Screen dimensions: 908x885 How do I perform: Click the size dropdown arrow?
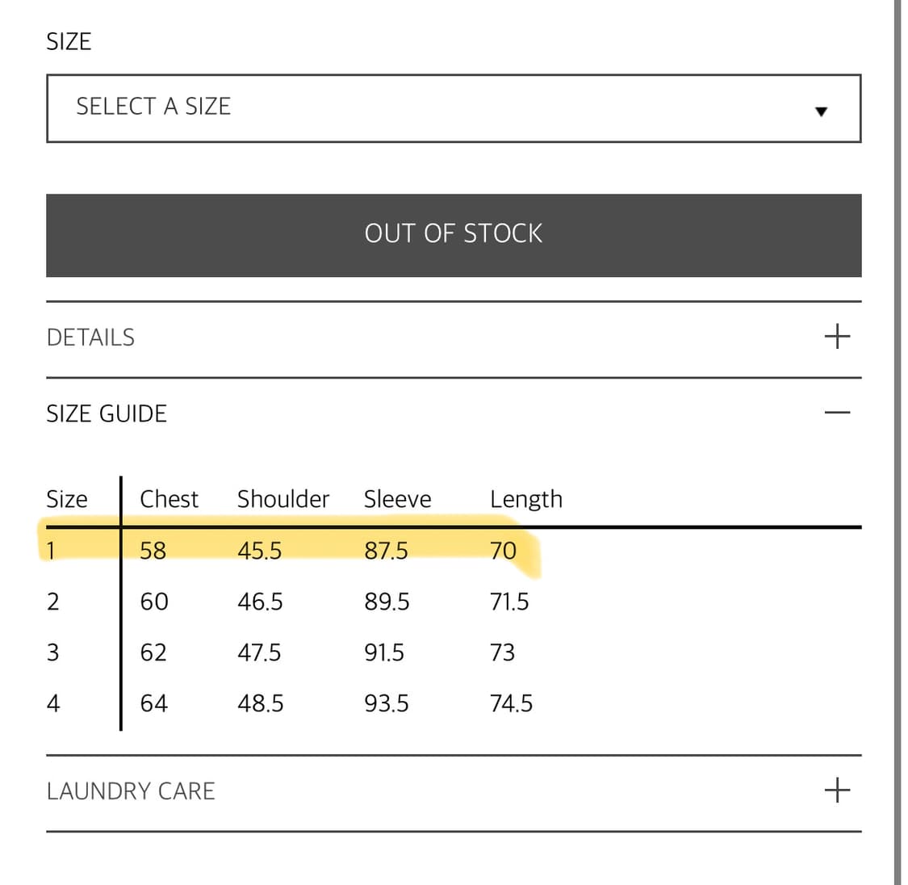coord(821,111)
